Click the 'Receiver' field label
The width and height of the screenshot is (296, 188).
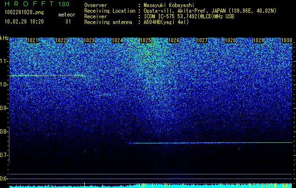(96, 16)
